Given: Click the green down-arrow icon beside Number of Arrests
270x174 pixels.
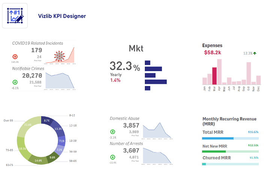Looking at the screenshot, I should [112, 157].
